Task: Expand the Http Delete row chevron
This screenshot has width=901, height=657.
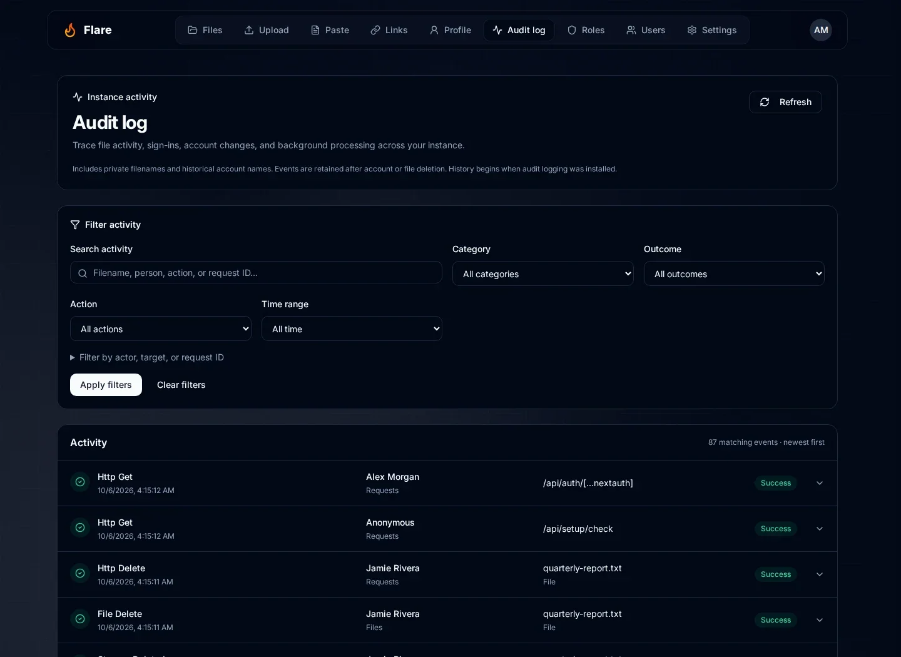Action: [x=820, y=574]
